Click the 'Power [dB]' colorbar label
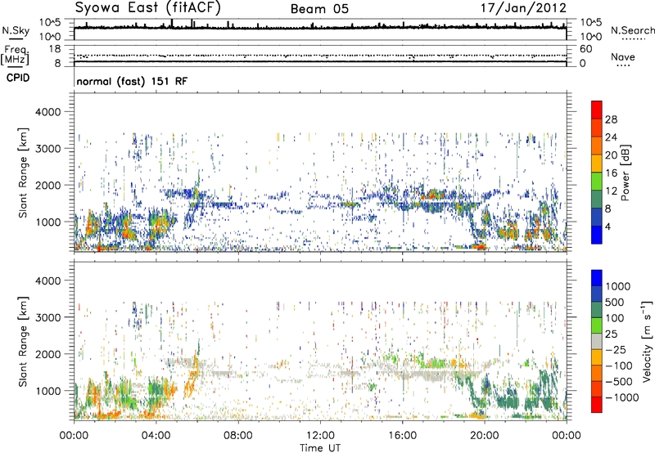 click(625, 173)
